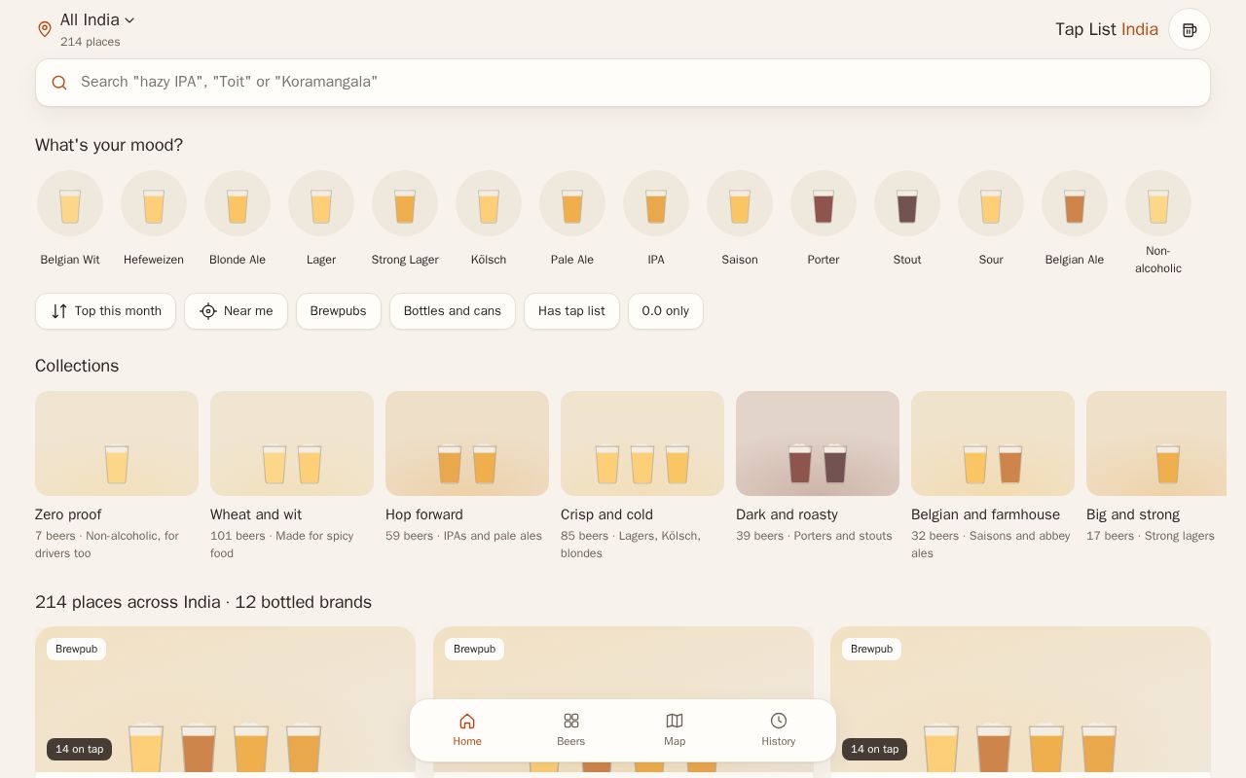Open the Belgian and farmhouse collection thumbnail
This screenshot has height=778, width=1246.
993,443
